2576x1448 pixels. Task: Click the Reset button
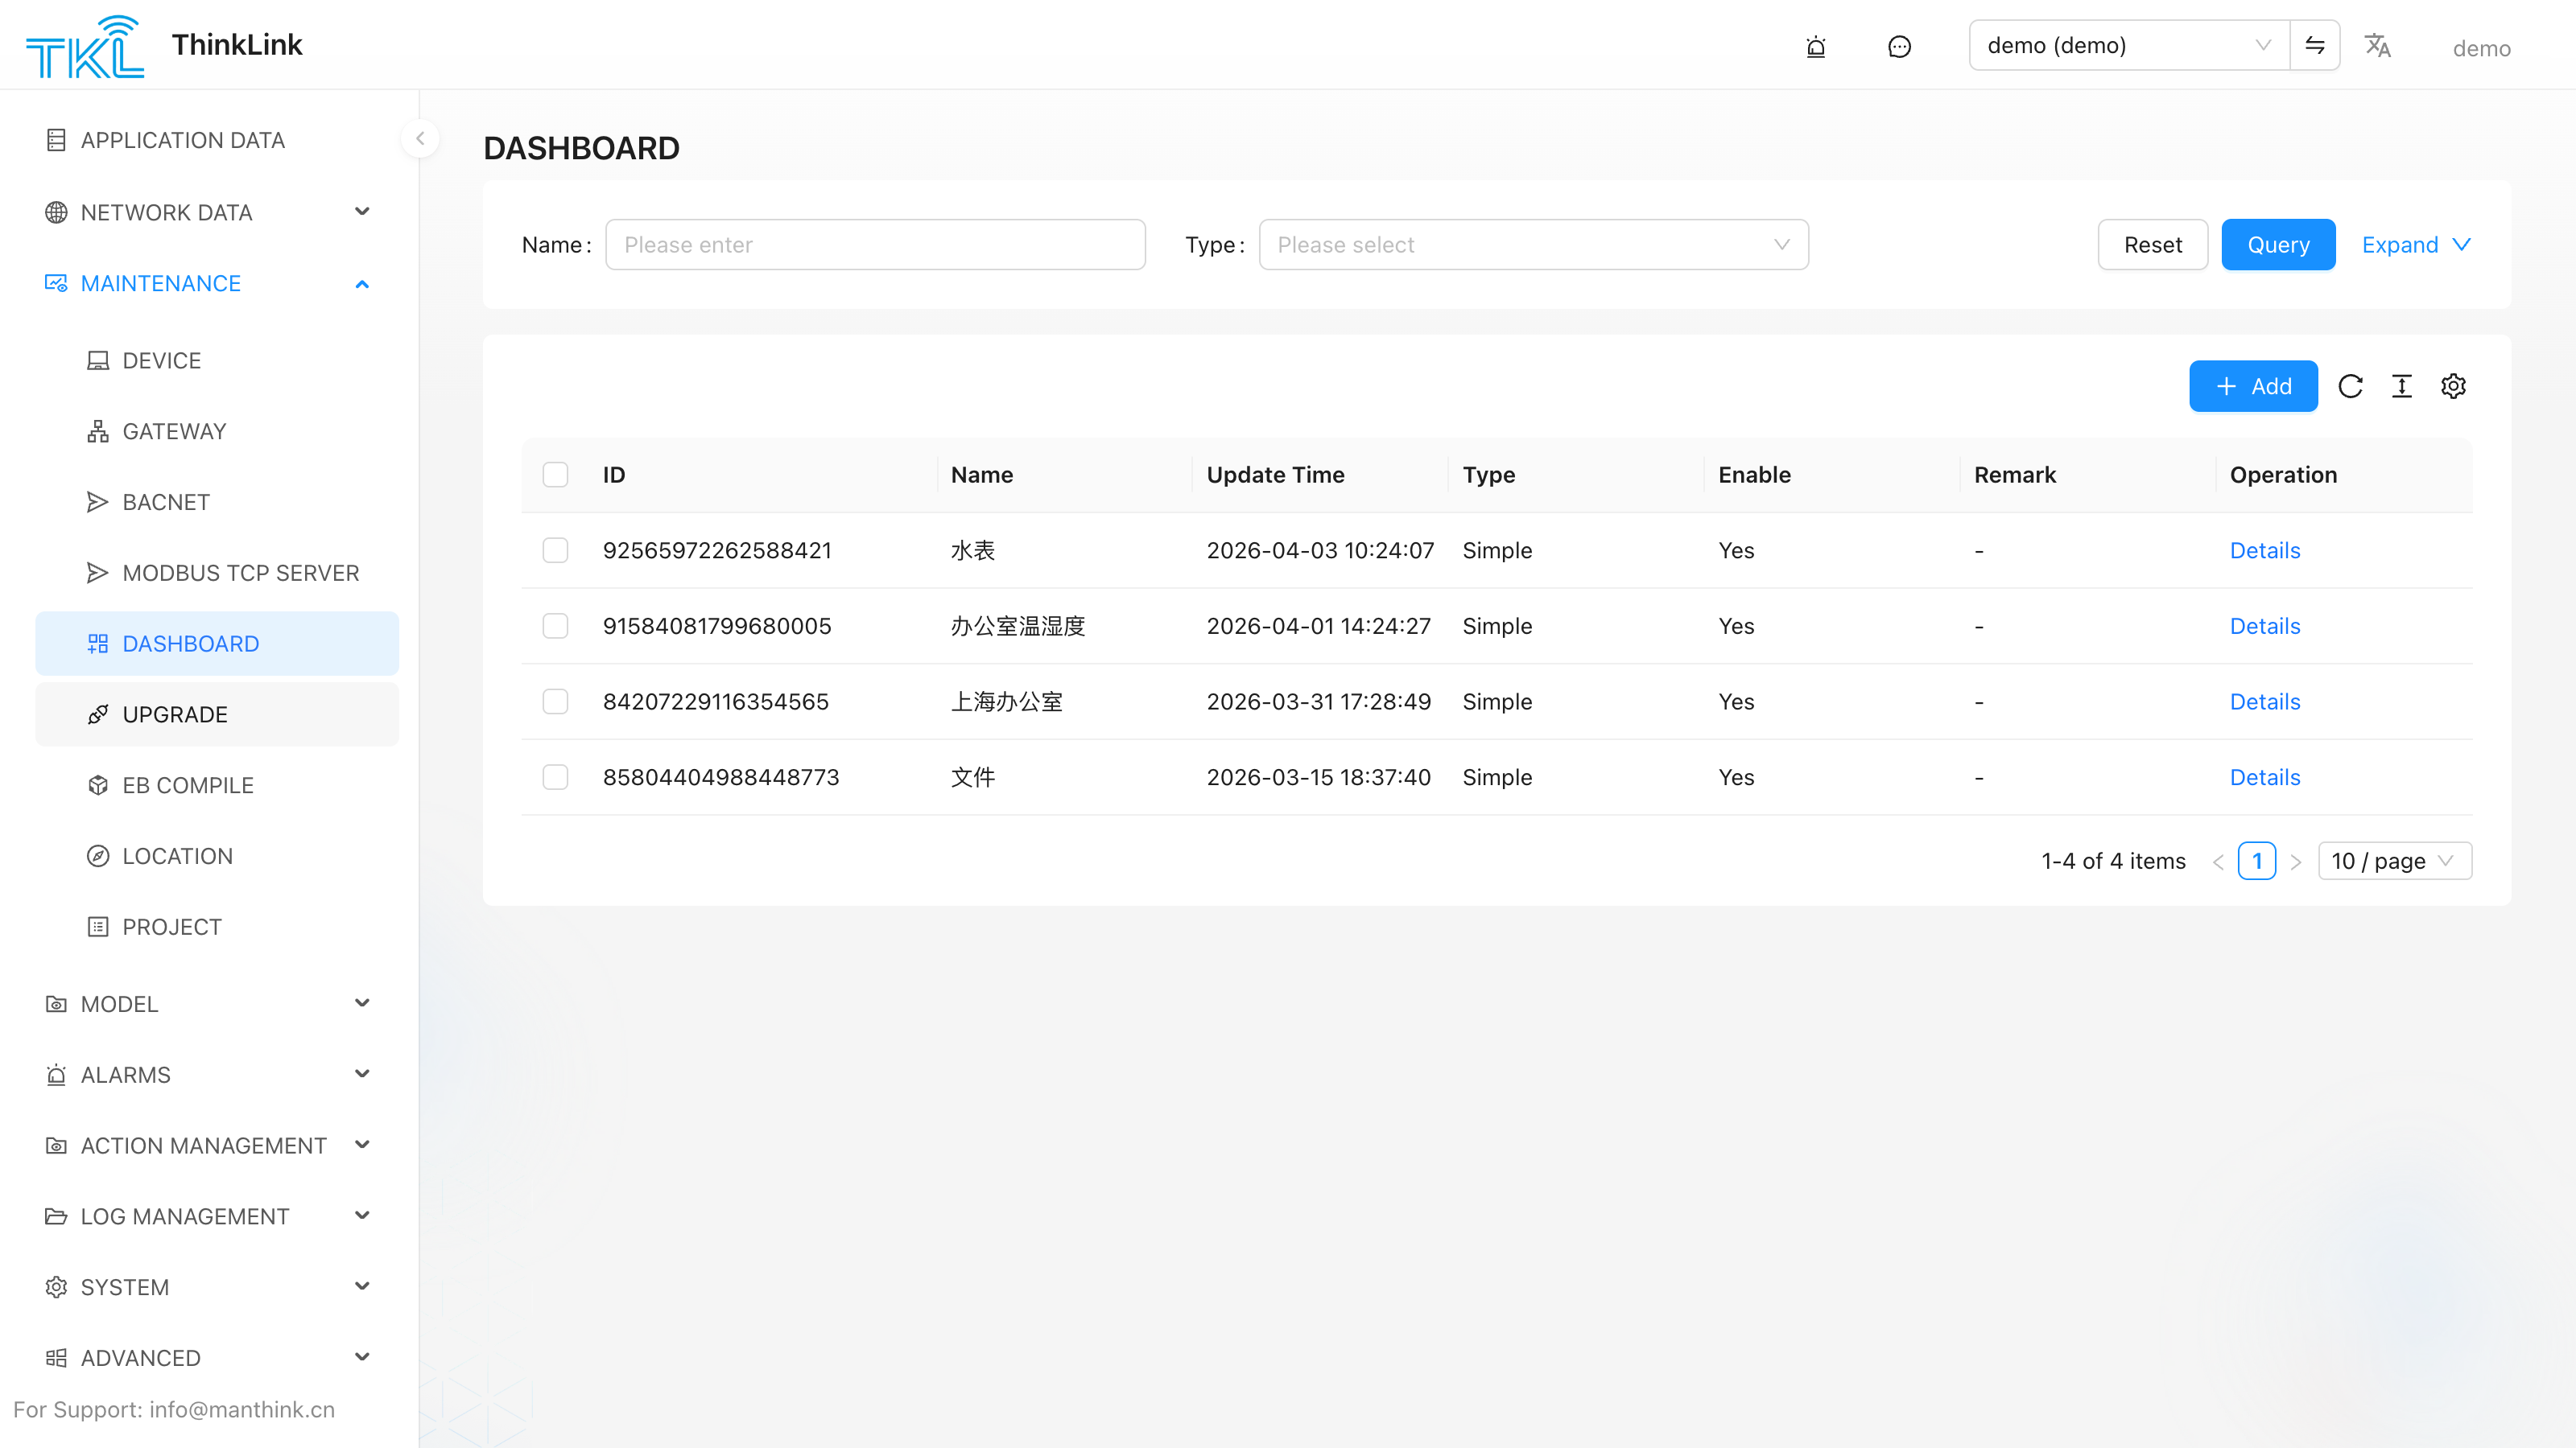[2152, 245]
